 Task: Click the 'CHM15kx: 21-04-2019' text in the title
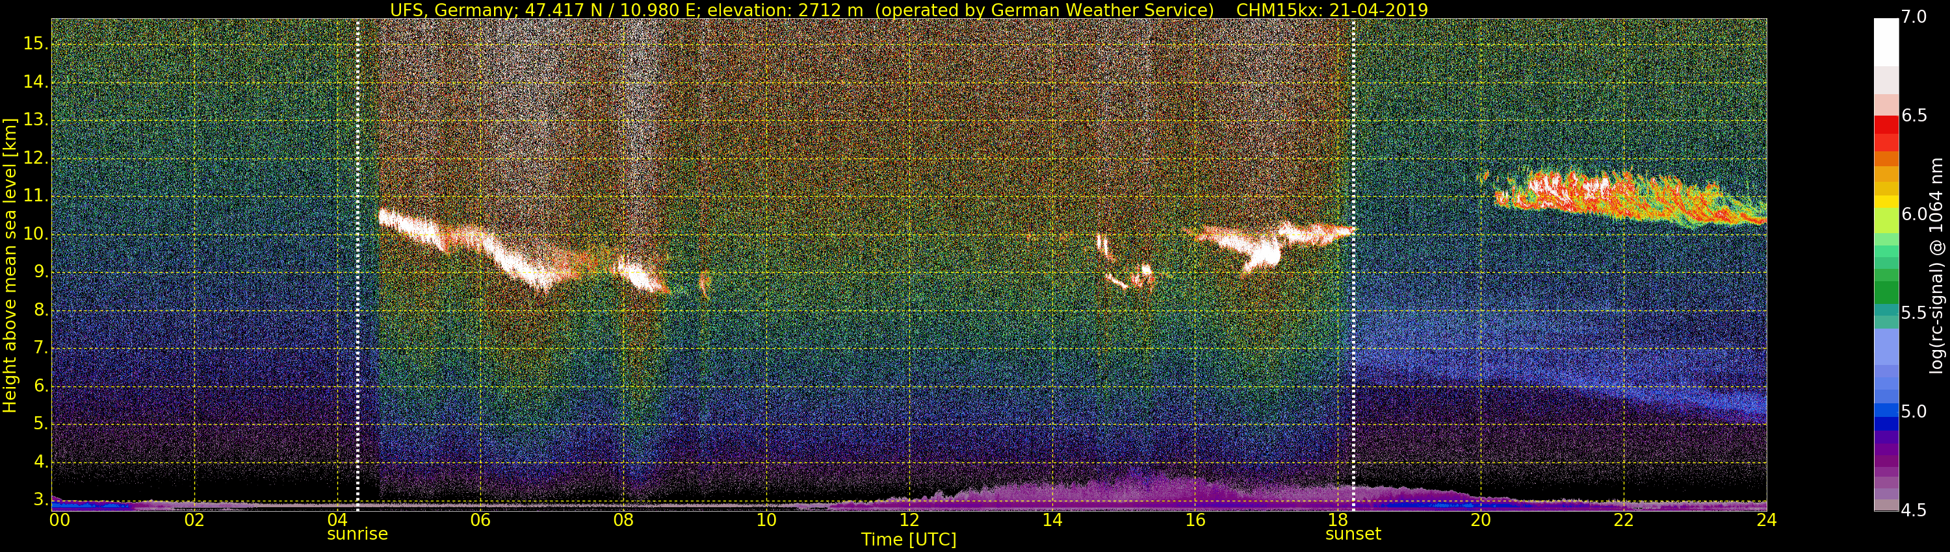(1332, 10)
